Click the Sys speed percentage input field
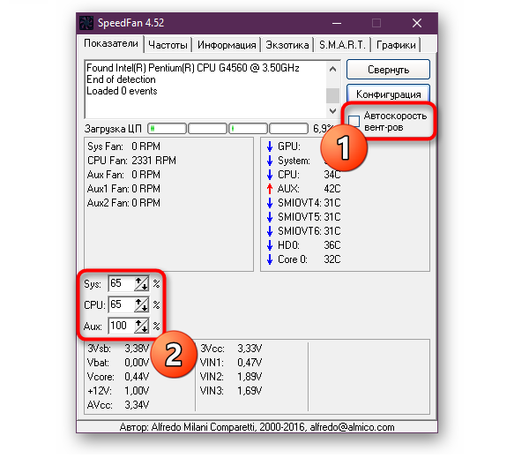 pos(120,283)
